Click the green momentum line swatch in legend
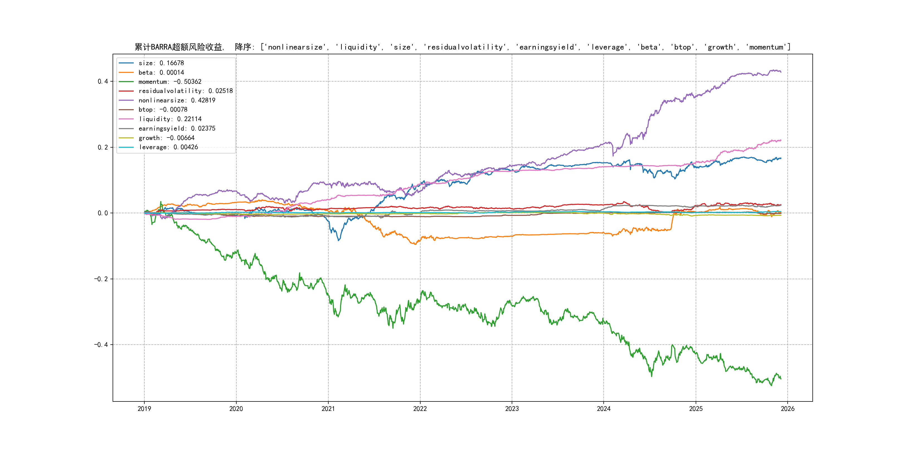 click(x=126, y=82)
